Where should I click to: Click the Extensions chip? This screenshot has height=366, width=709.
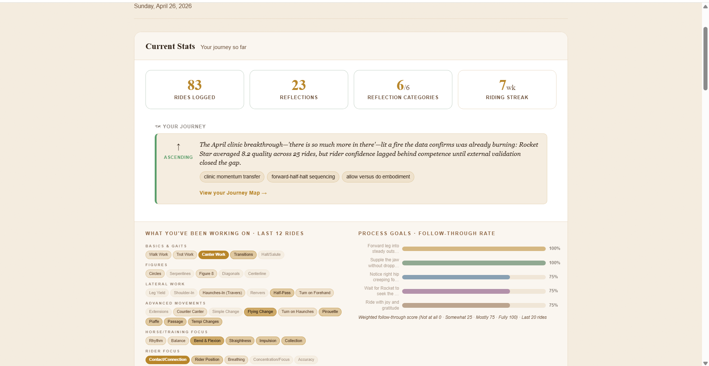159,312
